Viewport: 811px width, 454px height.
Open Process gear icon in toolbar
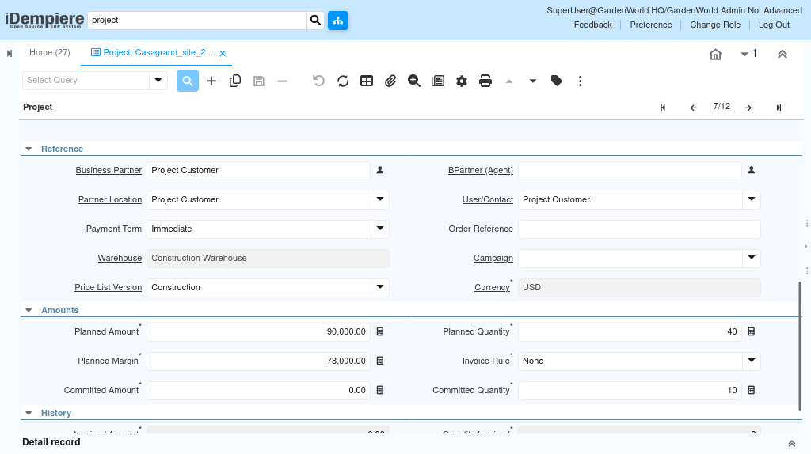pos(462,81)
